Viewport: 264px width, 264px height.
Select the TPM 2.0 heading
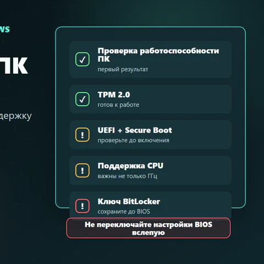[x=114, y=95]
